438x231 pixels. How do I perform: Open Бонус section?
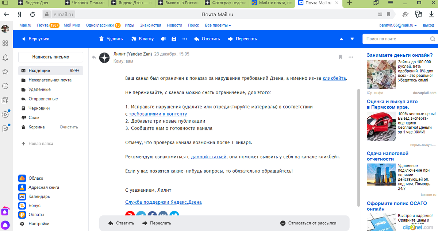tap(30, 206)
